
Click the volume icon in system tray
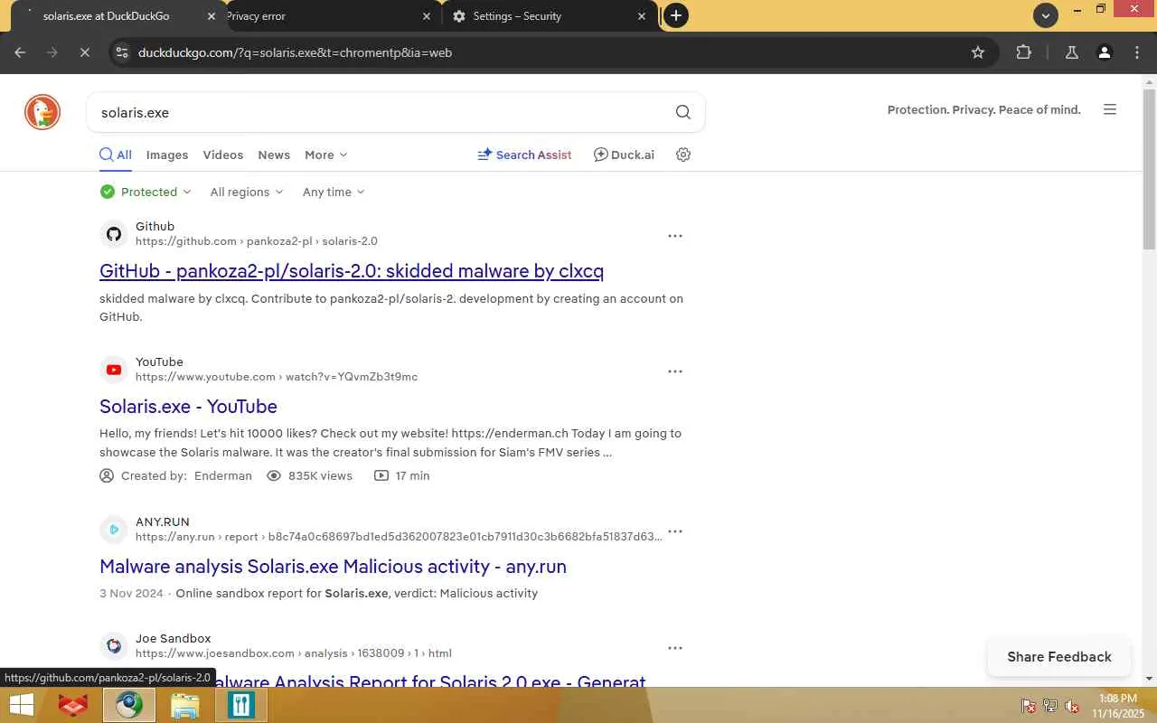1072,706
